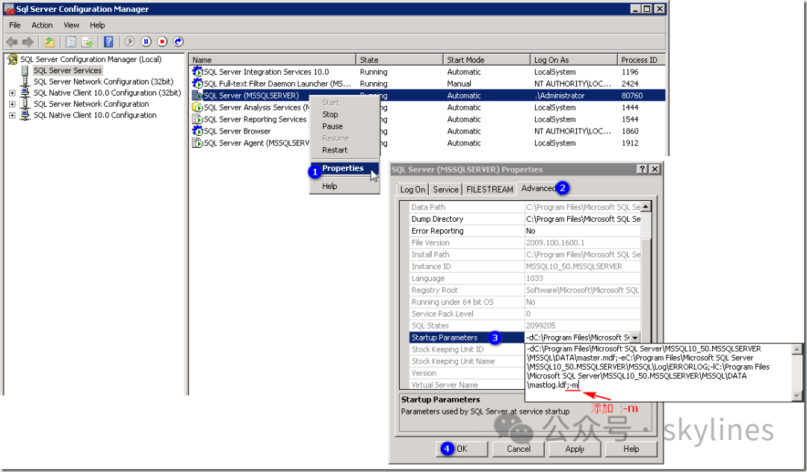
Task: Click the Up one level folder icon
Action: pyautogui.click(x=49, y=42)
